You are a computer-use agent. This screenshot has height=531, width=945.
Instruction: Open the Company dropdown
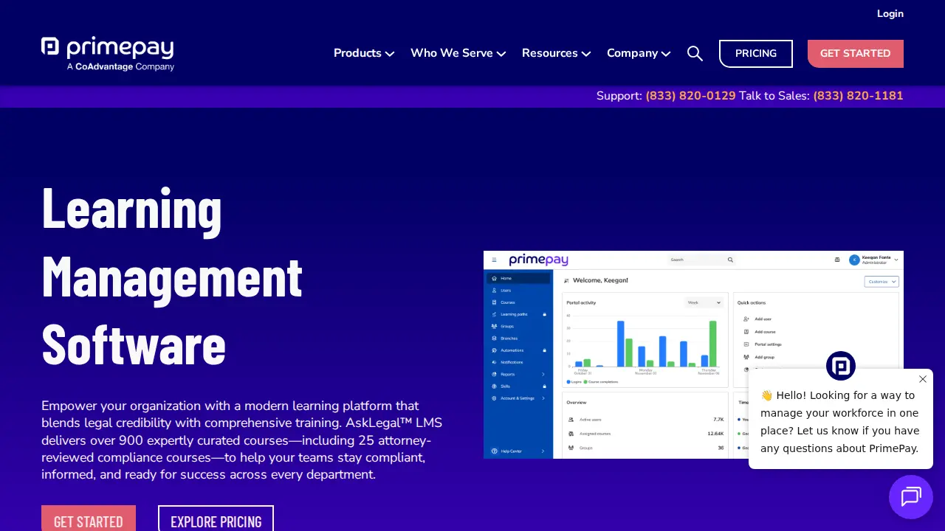(x=639, y=53)
